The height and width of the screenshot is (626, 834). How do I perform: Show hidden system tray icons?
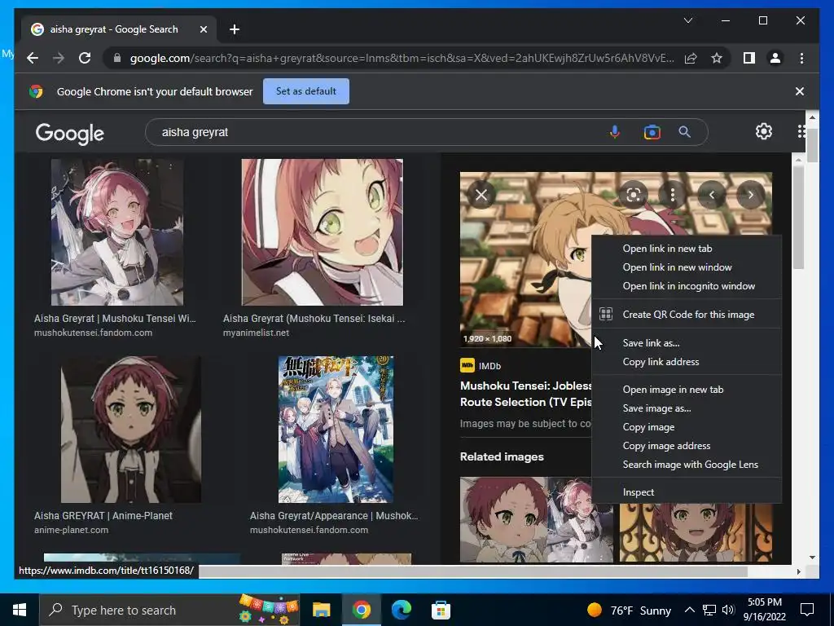click(x=689, y=610)
